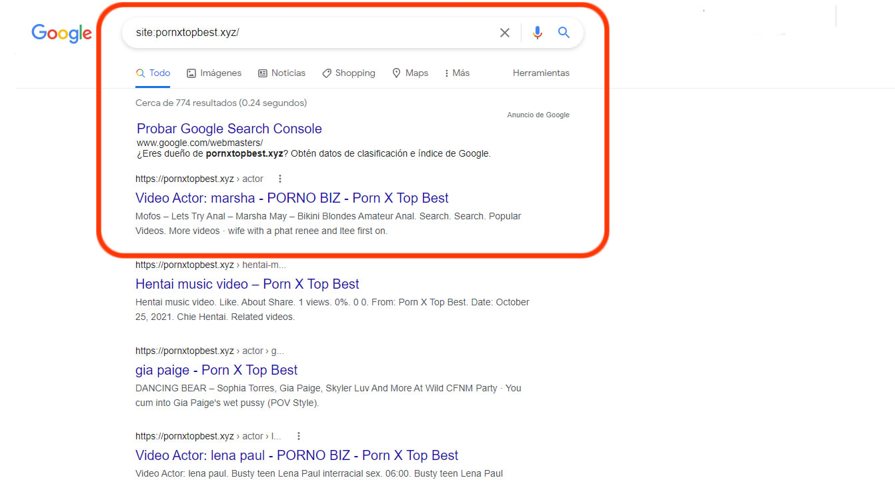The width and height of the screenshot is (895, 484).
Task: Open three-dot options for marsha result
Action: (x=280, y=179)
